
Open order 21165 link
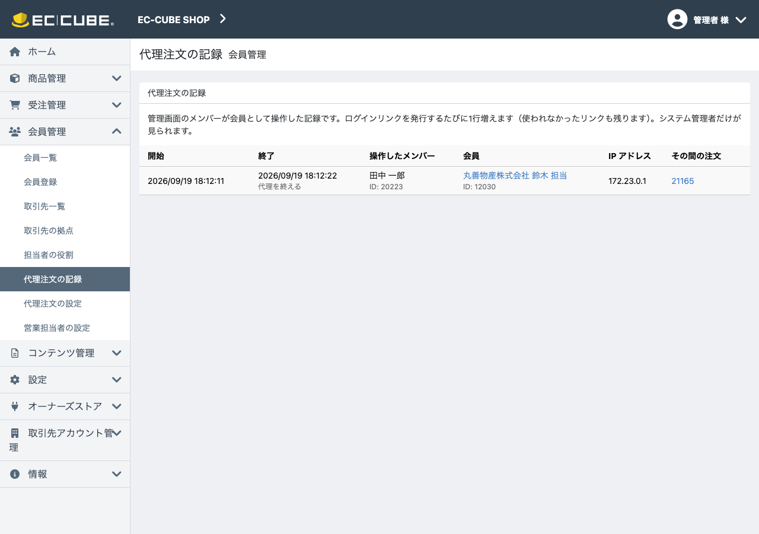tap(683, 181)
